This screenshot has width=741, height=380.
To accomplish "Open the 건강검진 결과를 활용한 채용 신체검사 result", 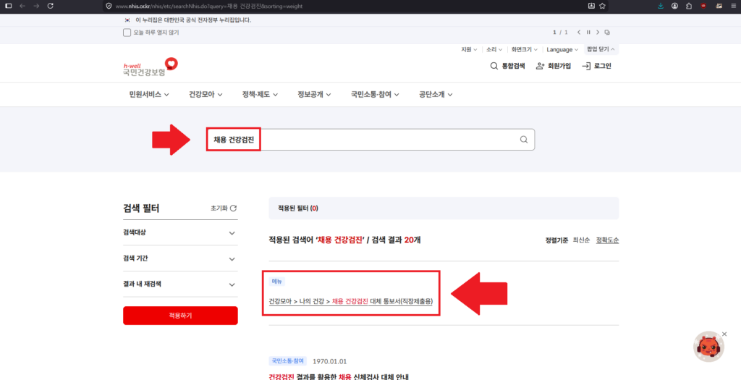I will coord(338,376).
